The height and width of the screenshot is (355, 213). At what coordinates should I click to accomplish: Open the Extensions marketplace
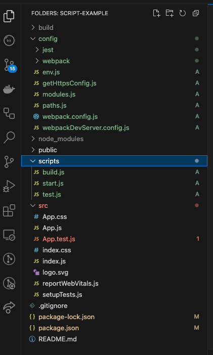click(x=9, y=210)
